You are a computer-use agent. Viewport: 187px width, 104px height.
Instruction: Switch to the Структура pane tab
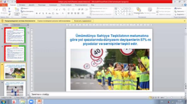tap(16, 25)
